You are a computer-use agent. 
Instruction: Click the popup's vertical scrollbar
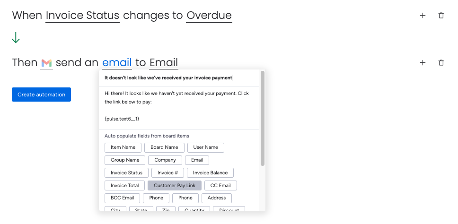click(263, 118)
